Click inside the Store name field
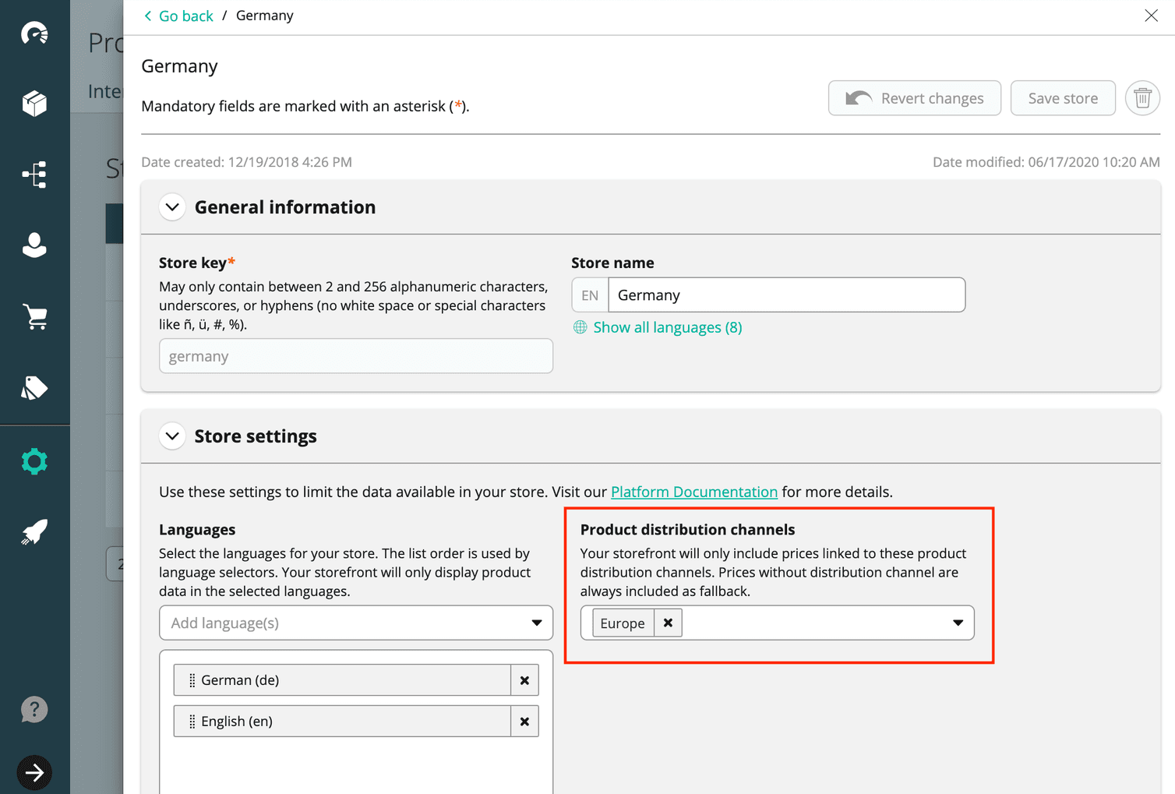The image size is (1175, 794). pos(785,295)
